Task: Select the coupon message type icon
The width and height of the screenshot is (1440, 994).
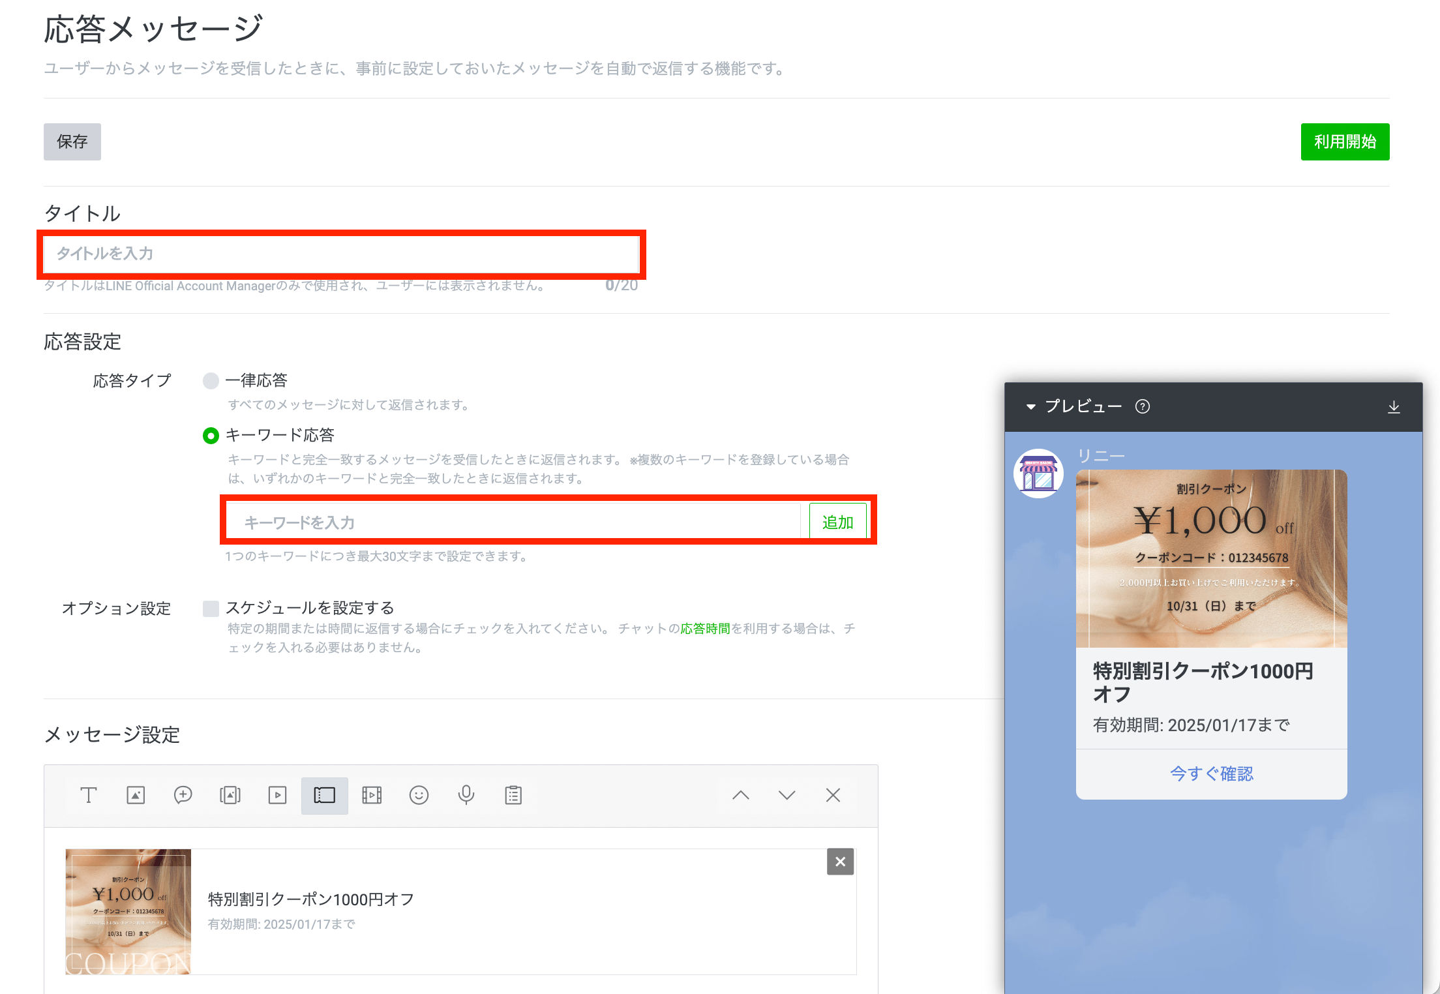Action: coord(324,795)
